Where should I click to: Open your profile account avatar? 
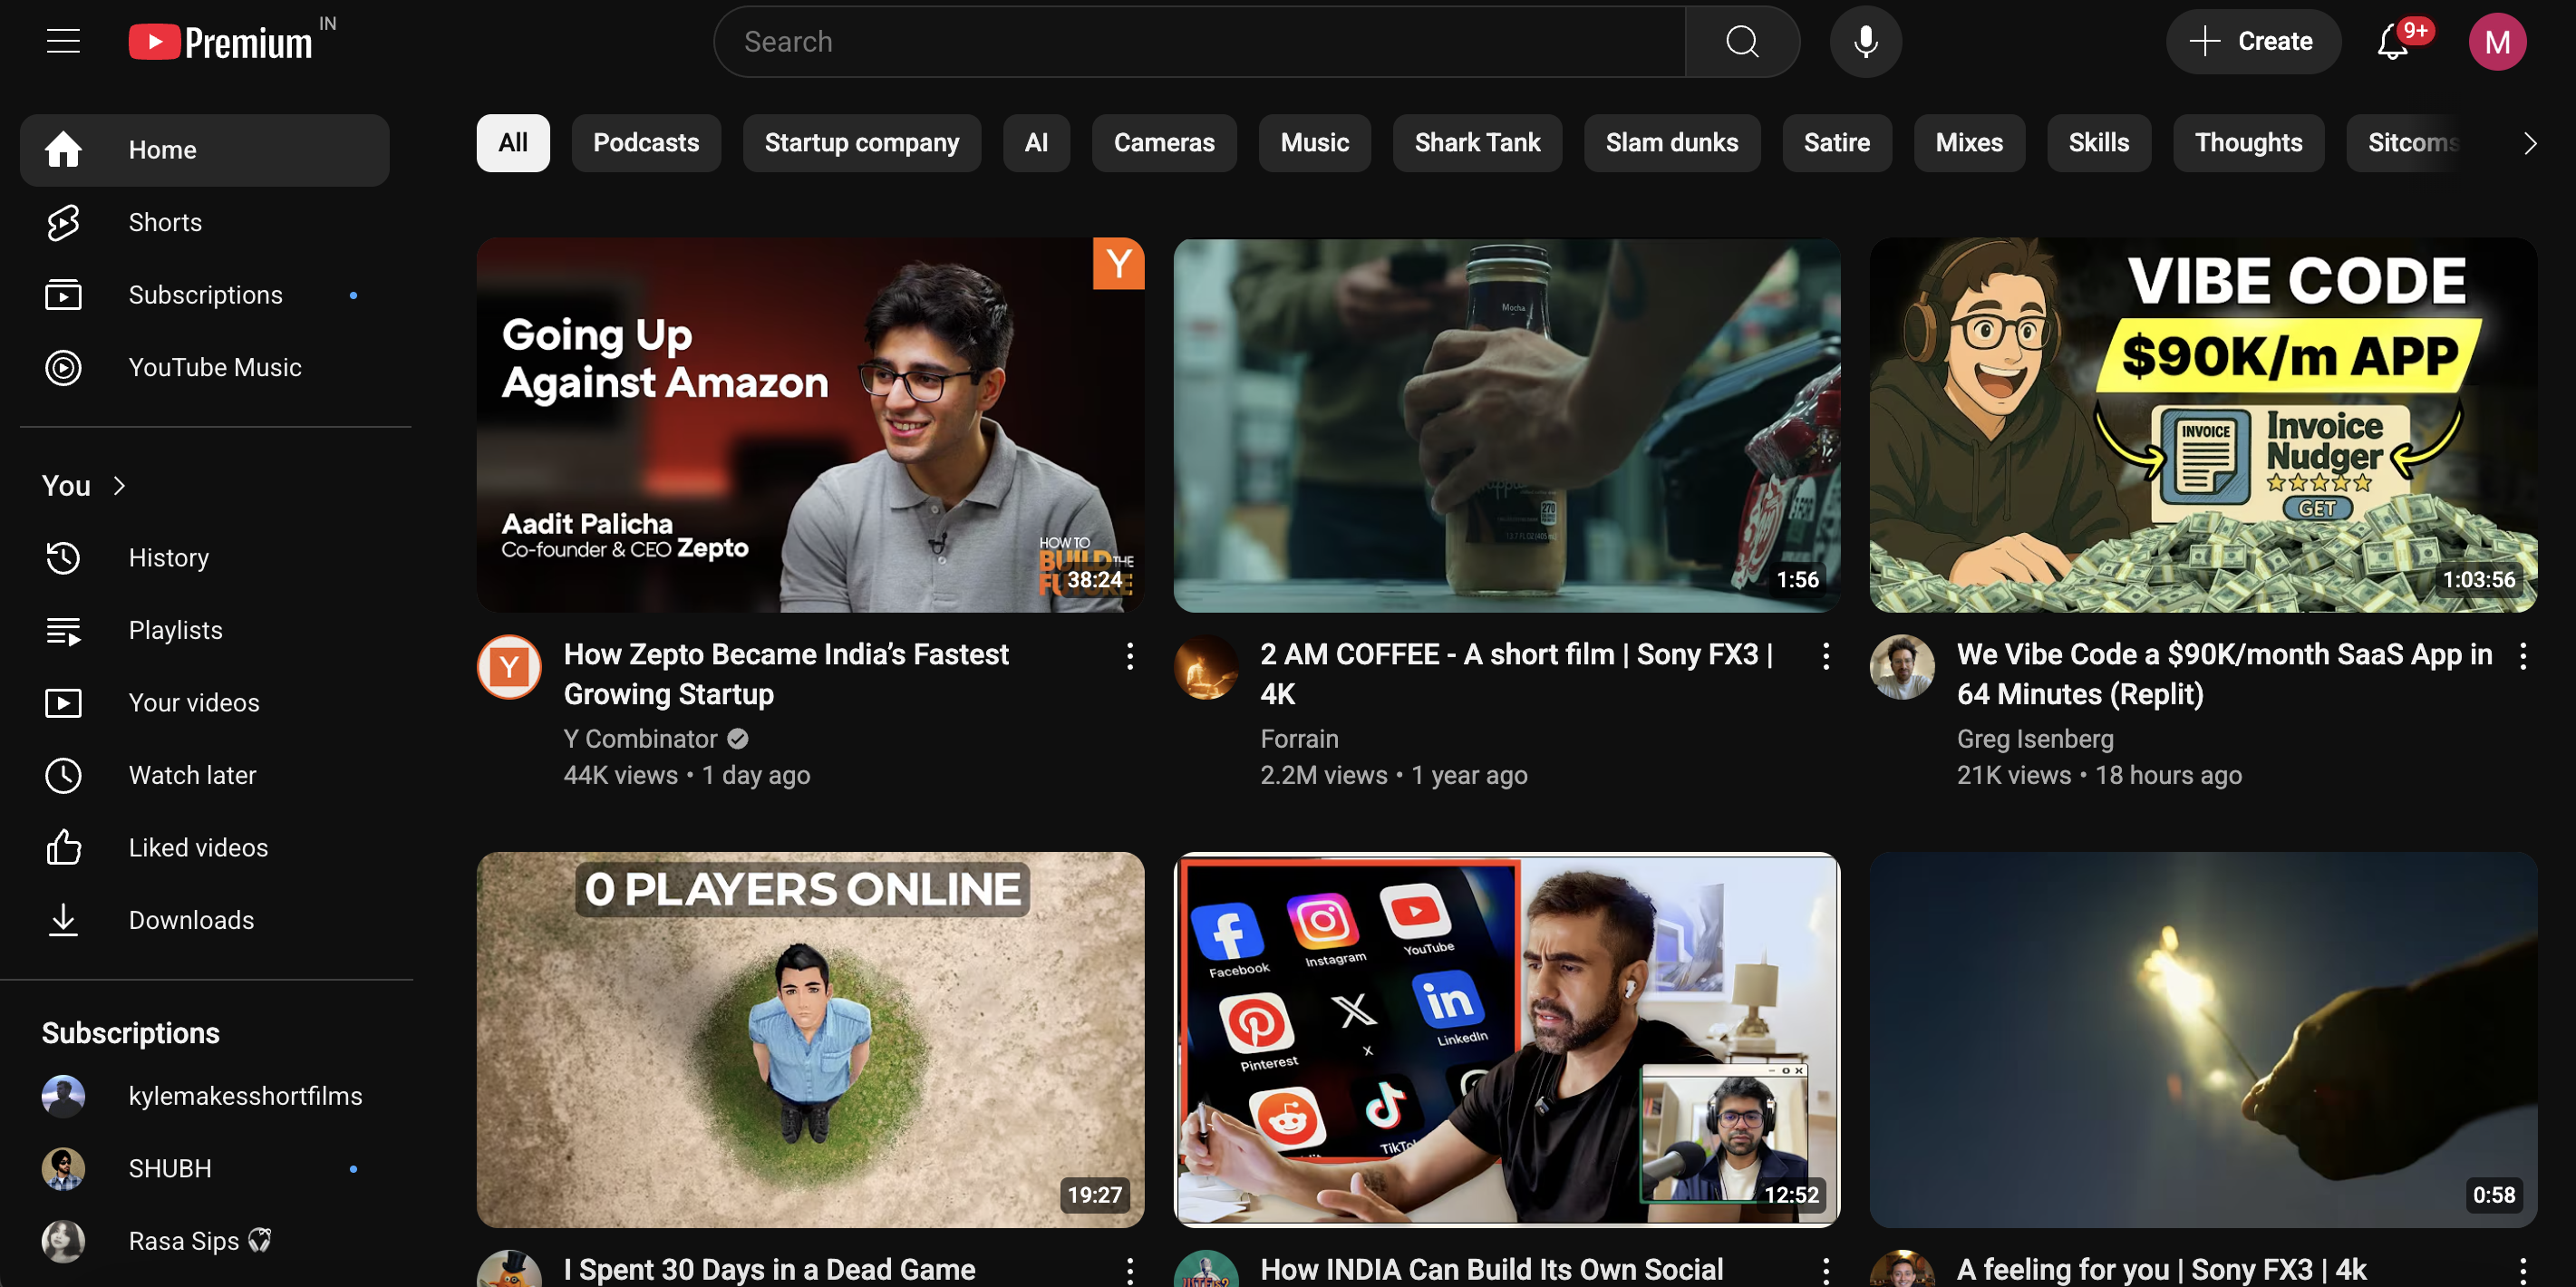coord(2498,41)
